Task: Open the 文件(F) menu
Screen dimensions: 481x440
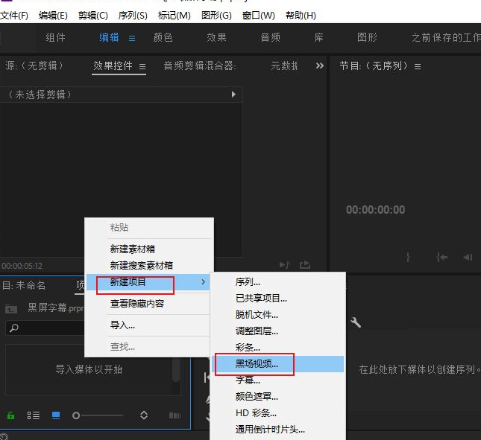Action: point(14,16)
